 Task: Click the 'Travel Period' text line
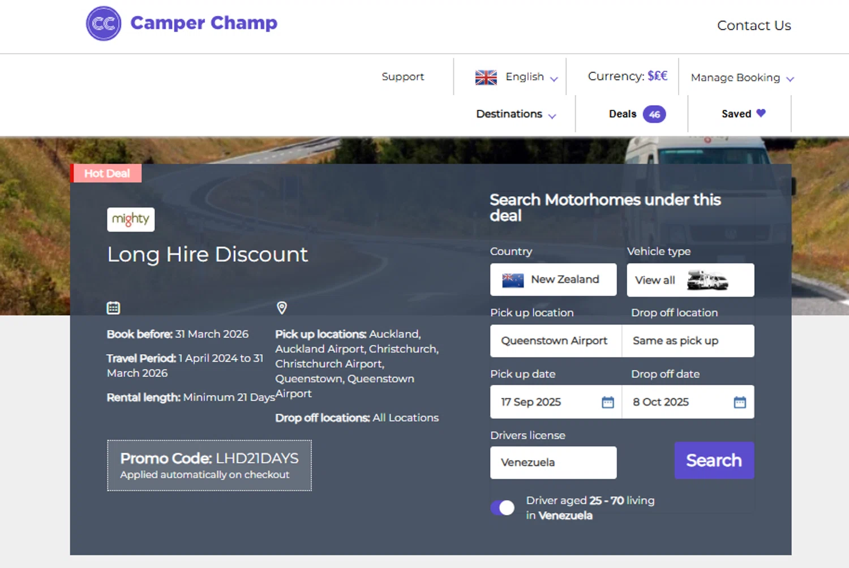tap(185, 365)
